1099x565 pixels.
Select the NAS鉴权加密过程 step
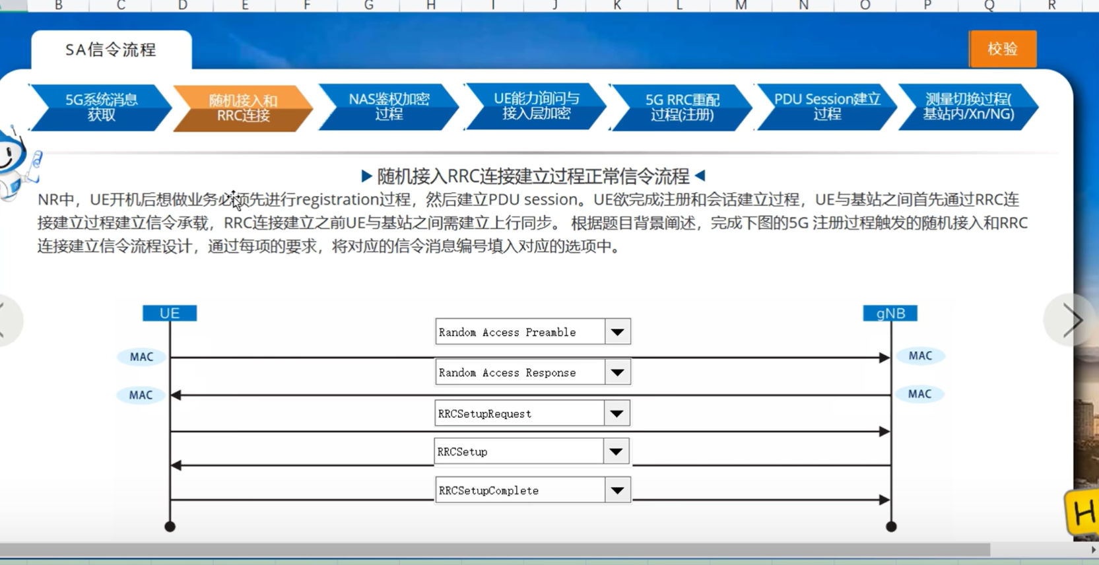click(389, 106)
